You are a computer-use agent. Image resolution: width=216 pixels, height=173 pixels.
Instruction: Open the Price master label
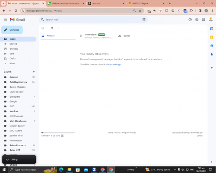tap(16, 141)
